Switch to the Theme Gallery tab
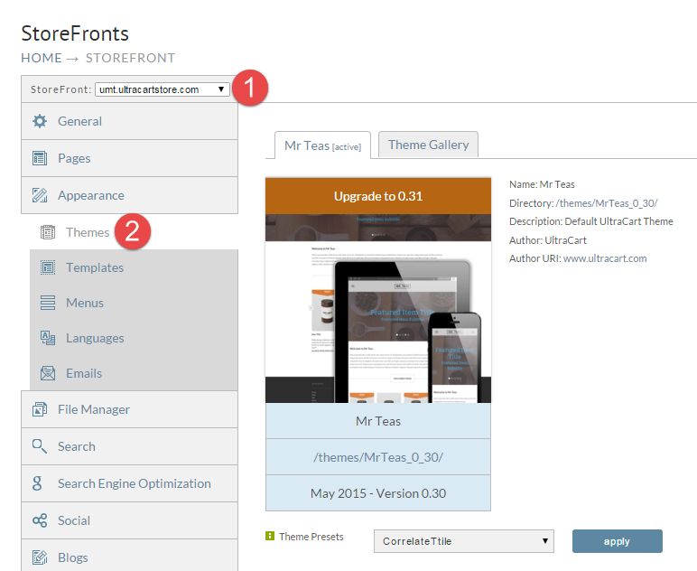Screen dimensions: 697x571 428,145
